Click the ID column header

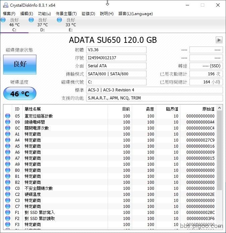tap(17, 109)
